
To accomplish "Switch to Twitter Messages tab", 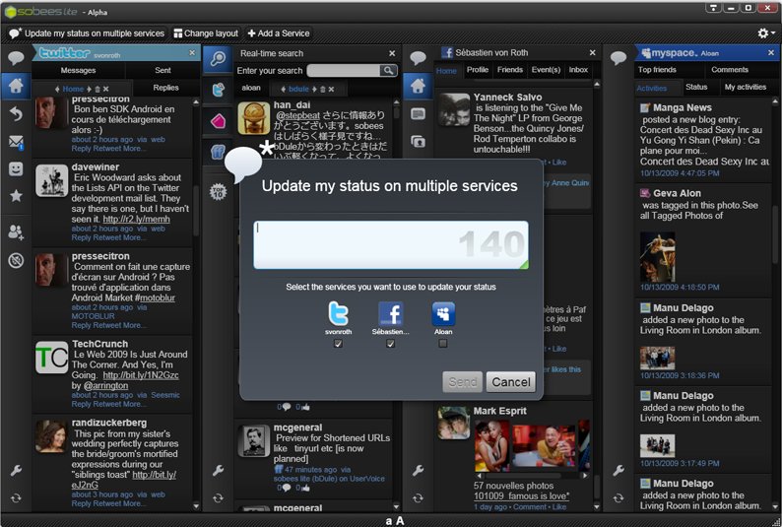I will (79, 70).
